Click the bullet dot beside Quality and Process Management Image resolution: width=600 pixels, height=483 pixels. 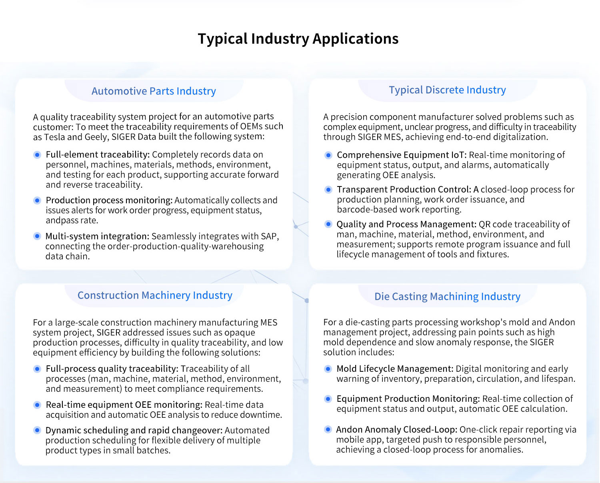pos(328,224)
